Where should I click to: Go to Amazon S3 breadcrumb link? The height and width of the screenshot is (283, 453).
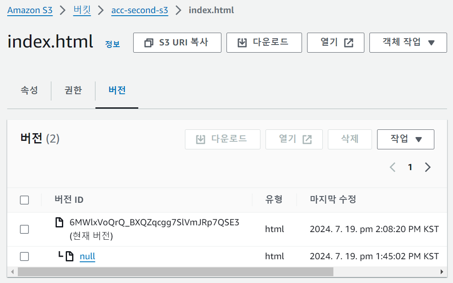tap(30, 10)
